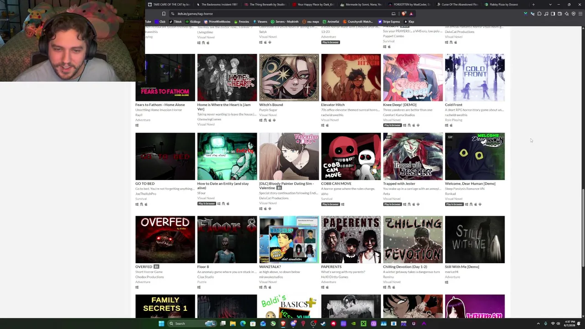Open Floor 8 game thumbnail

coord(227,239)
